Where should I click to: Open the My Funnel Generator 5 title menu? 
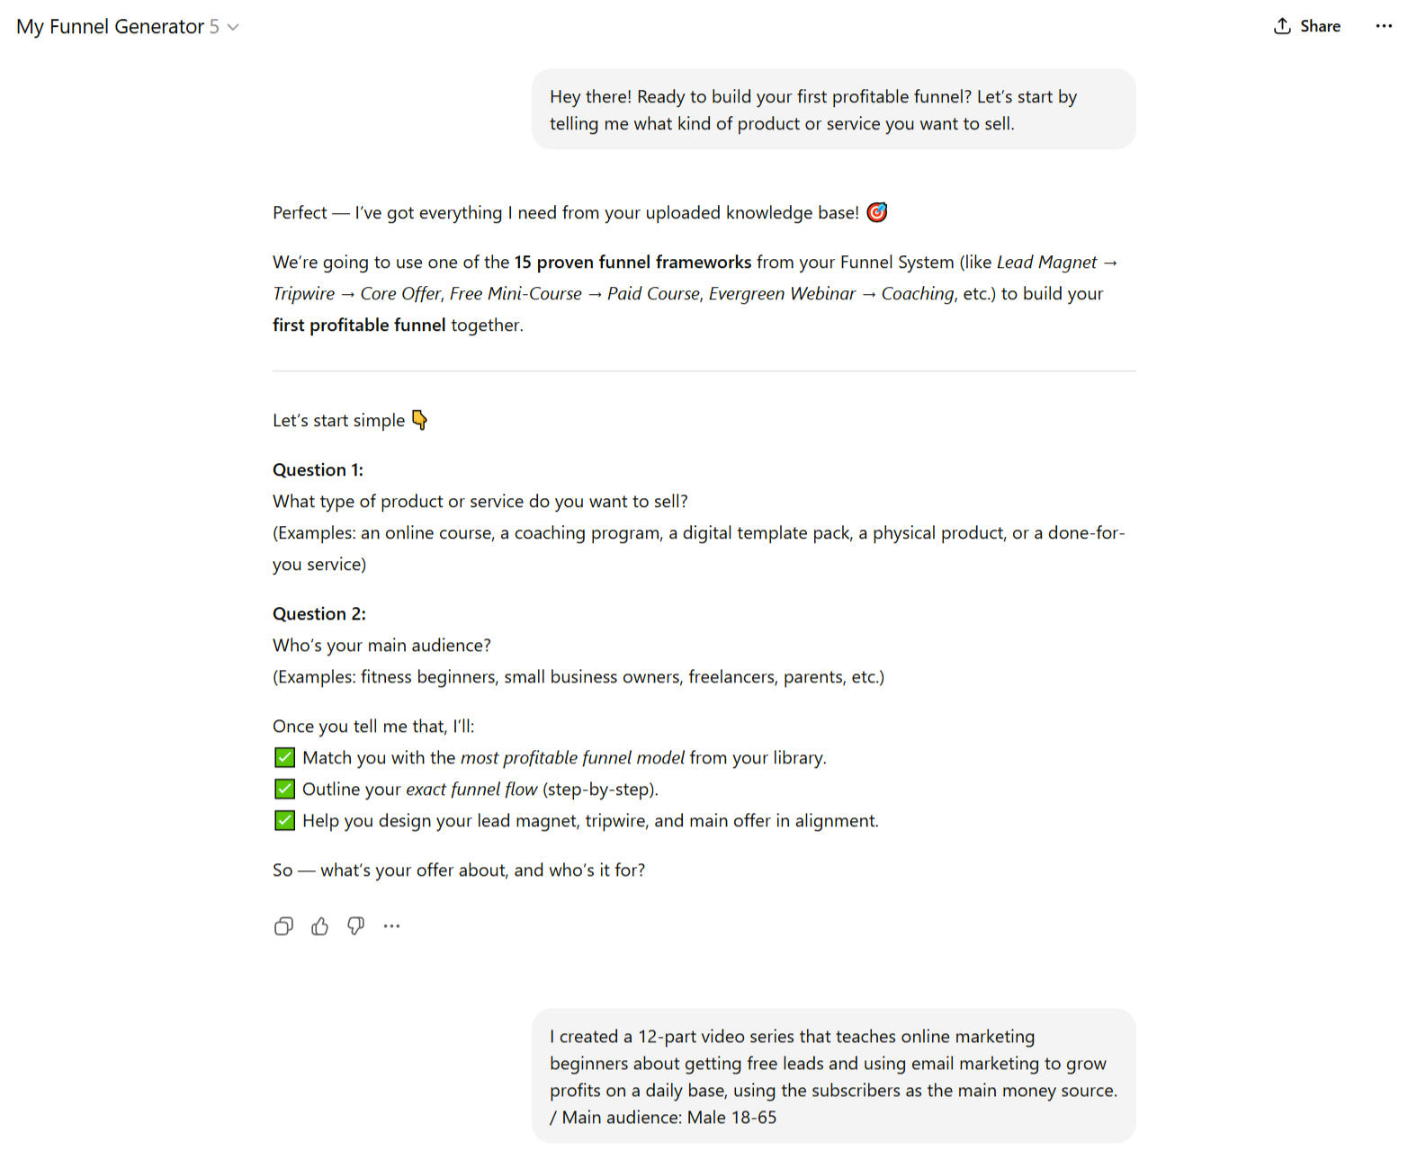point(110,27)
